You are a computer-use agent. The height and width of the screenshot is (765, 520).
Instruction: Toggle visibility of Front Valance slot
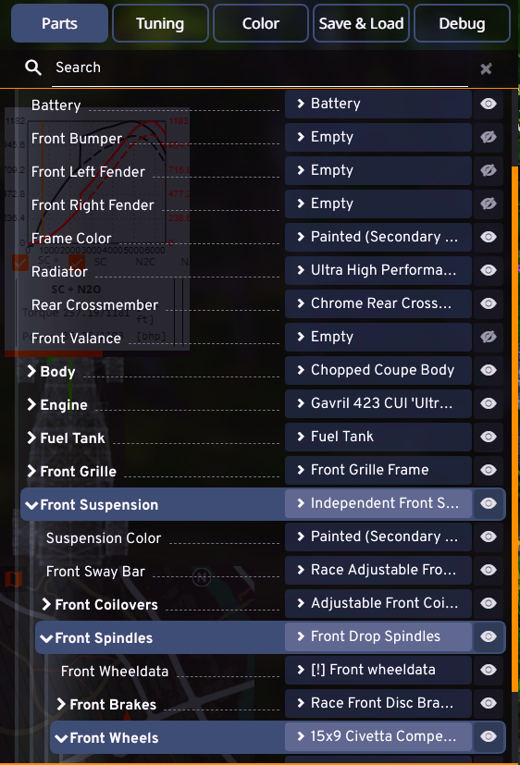(489, 337)
